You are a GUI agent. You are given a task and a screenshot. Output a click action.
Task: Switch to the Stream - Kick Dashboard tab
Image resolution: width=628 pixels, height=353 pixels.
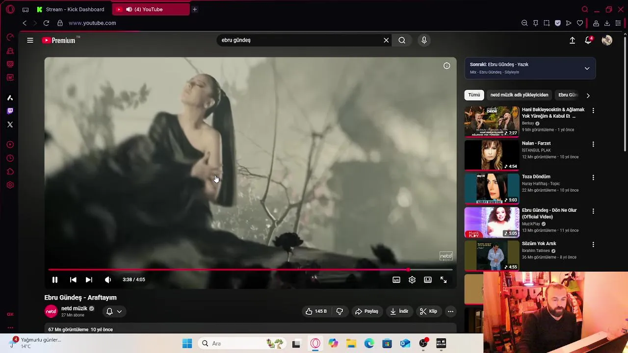click(x=70, y=9)
